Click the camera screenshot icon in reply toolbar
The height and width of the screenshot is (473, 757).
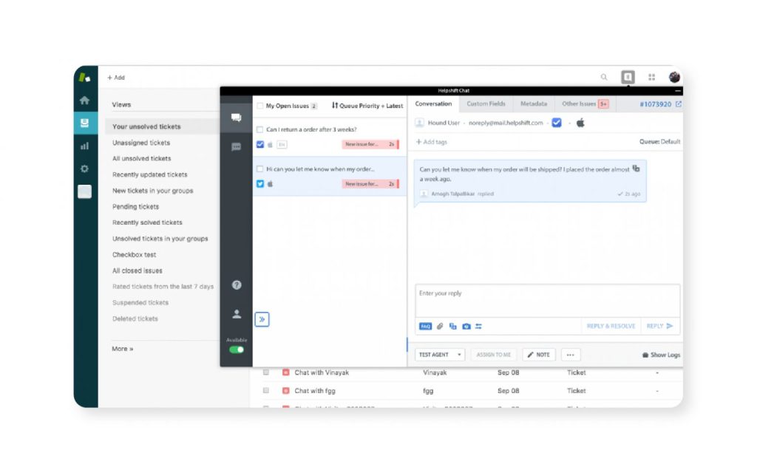coord(466,326)
